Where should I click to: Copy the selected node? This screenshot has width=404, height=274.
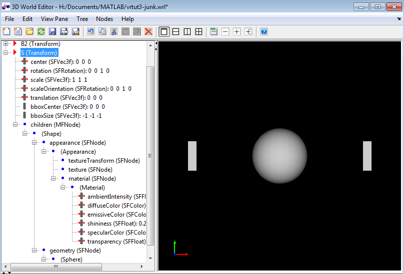coord(102,31)
